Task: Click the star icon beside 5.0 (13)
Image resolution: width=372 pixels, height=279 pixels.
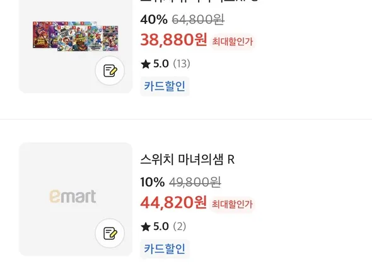Action: pyautogui.click(x=146, y=64)
